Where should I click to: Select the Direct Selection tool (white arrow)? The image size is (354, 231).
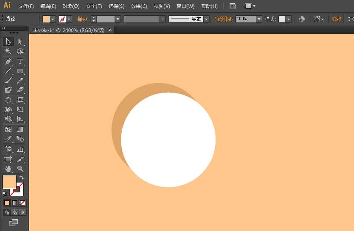20,42
